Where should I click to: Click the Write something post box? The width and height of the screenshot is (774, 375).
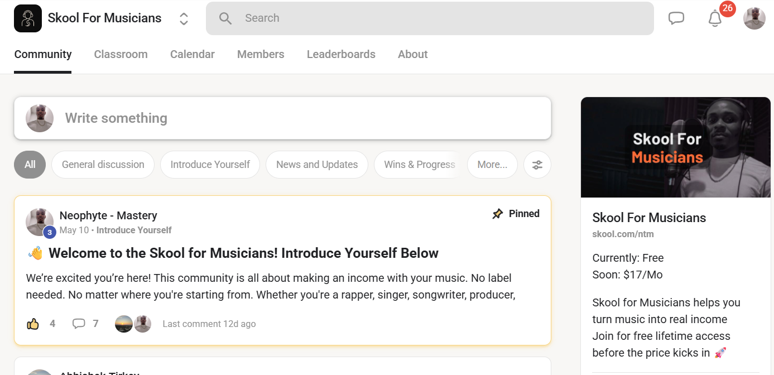282,118
